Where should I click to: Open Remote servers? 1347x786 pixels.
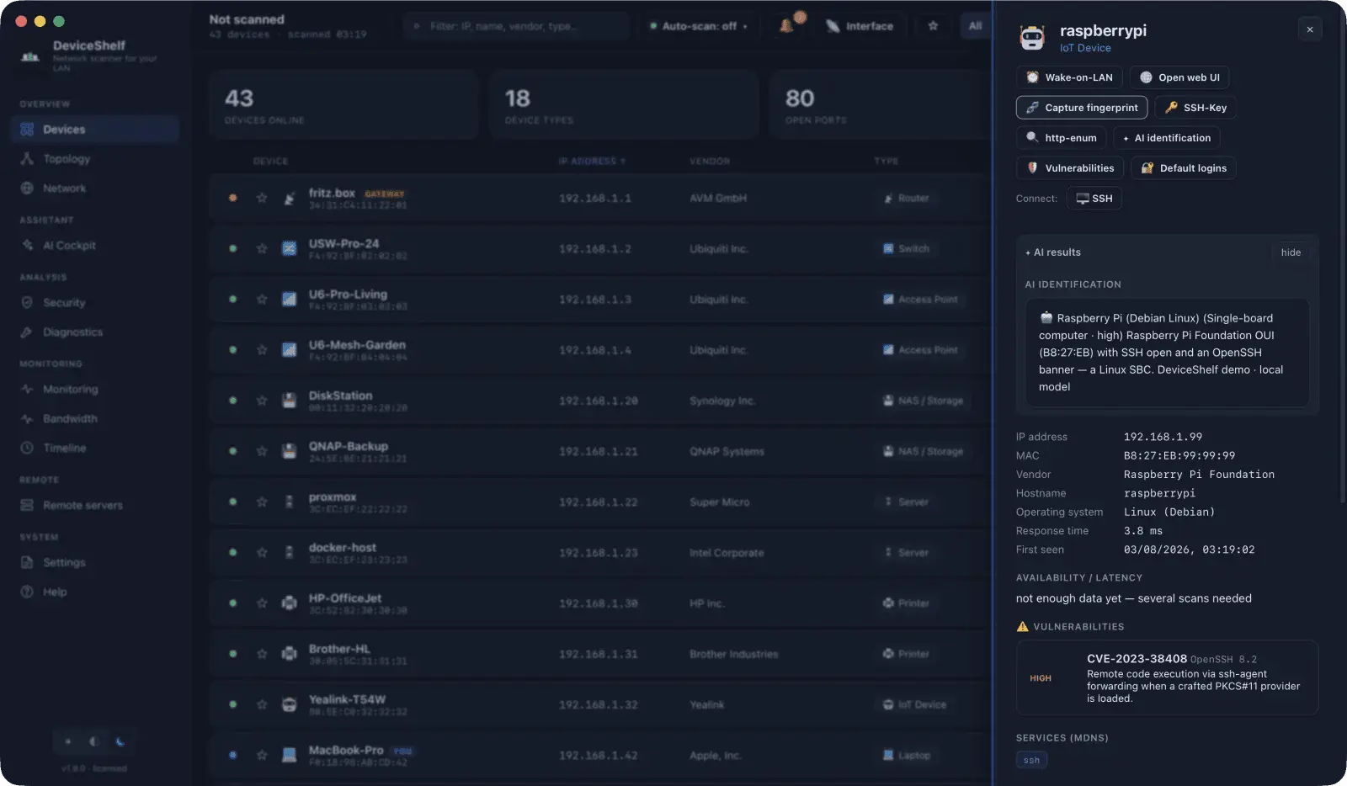point(95,506)
